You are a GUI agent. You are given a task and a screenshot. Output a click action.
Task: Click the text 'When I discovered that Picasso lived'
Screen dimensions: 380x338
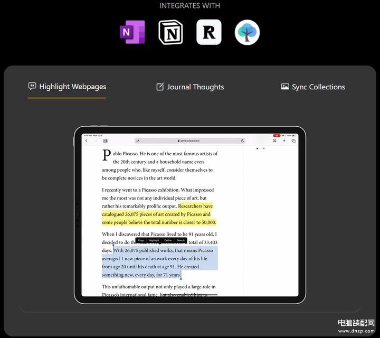139,234
